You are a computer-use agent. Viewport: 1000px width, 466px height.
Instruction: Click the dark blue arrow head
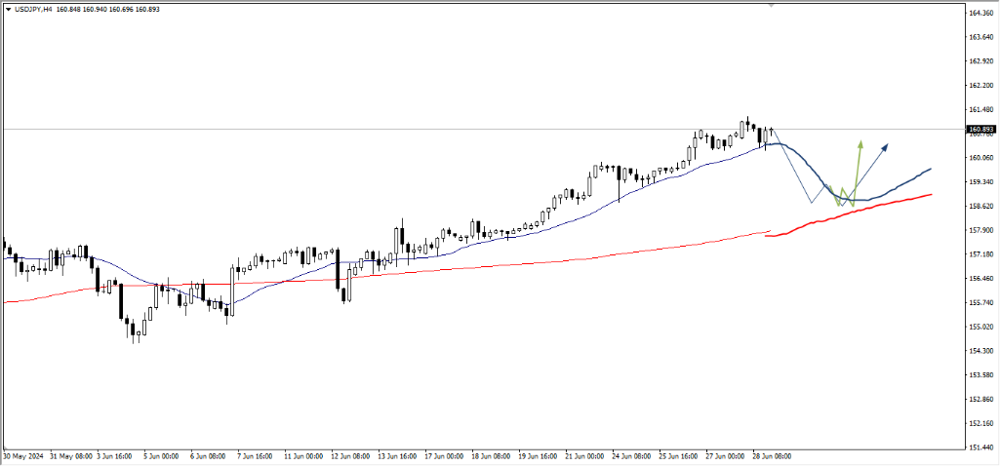tap(886, 146)
